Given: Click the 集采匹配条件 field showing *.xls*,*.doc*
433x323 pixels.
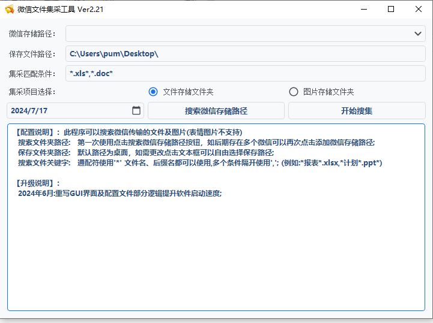Looking at the screenshot, I should [245, 74].
